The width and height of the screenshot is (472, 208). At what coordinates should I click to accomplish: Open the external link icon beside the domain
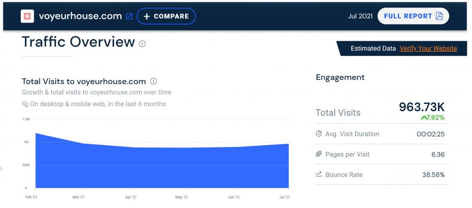[x=129, y=17]
